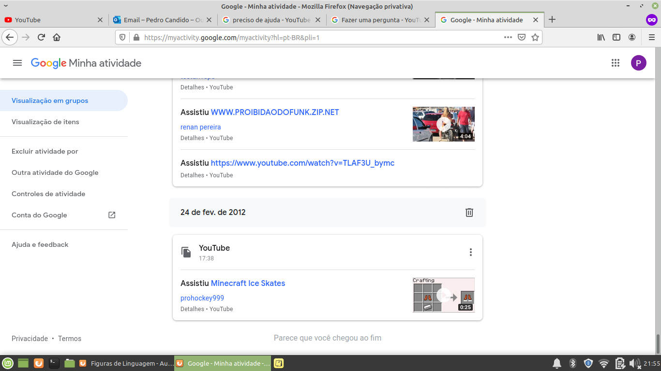661x371 pixels.
Task: Open the Google main menu hamburger icon
Action: tap(17, 63)
